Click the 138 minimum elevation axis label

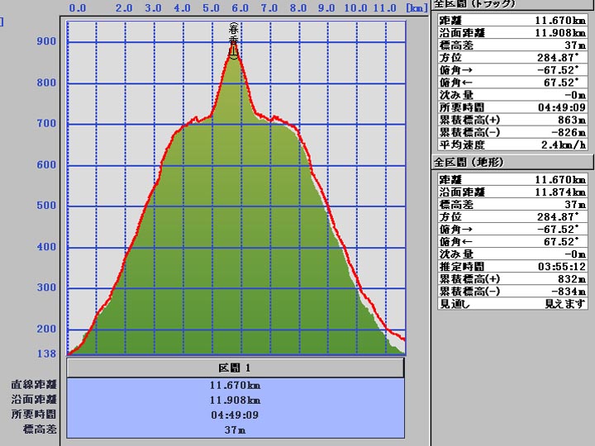(45, 354)
